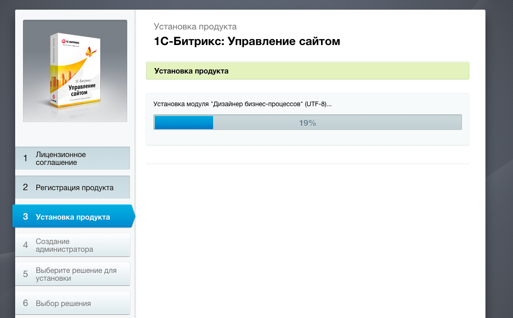Select active step 3 Установка продукта
513x318 pixels.
(x=73, y=216)
